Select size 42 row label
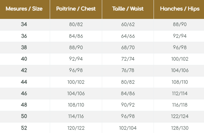Screen dimensions: 204x133 [x=24, y=70]
